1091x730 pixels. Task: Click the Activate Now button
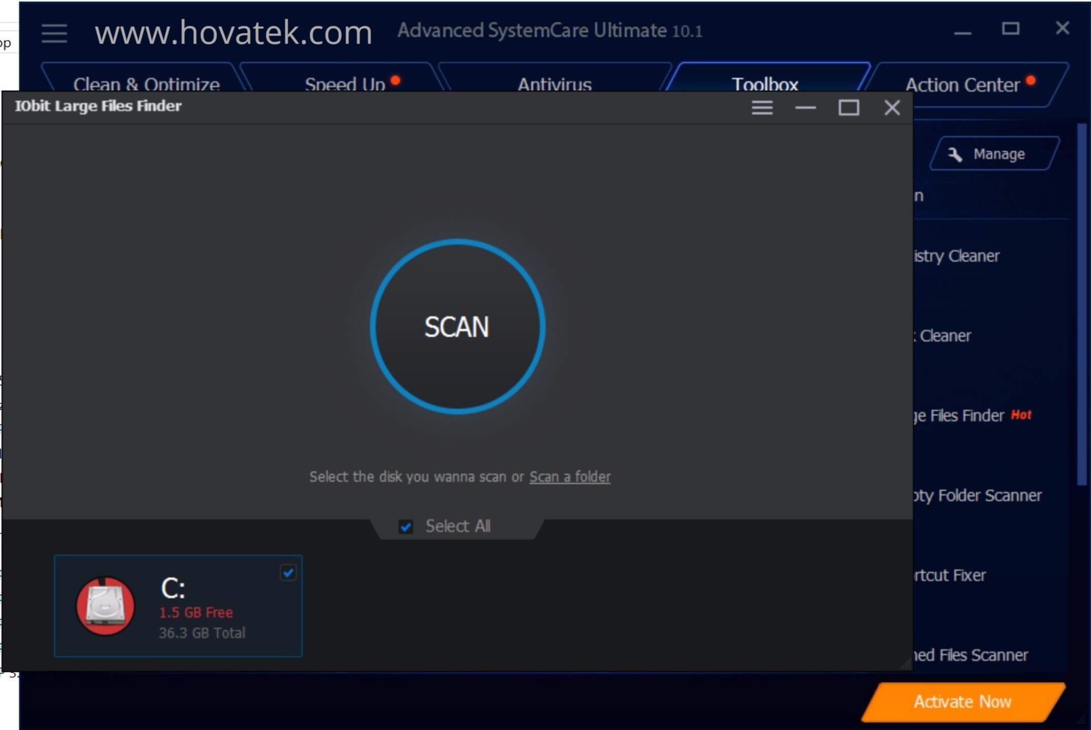point(963,702)
